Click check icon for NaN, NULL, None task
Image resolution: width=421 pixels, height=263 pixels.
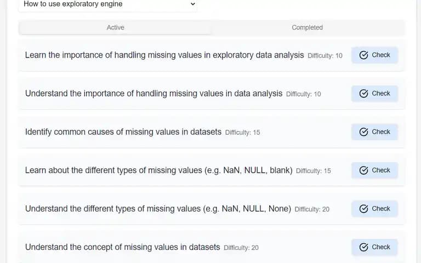click(363, 209)
